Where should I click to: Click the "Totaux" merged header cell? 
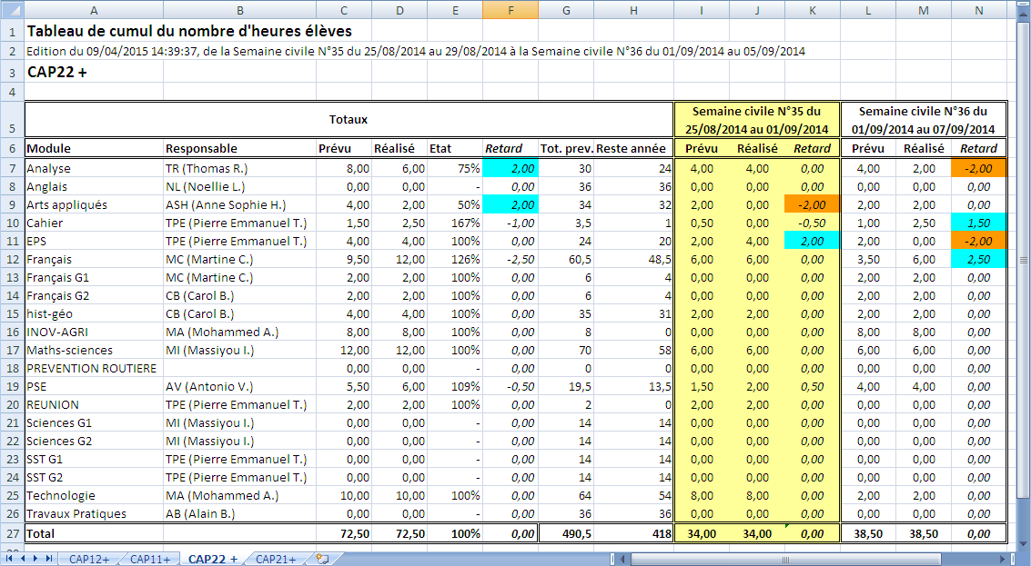coord(349,120)
